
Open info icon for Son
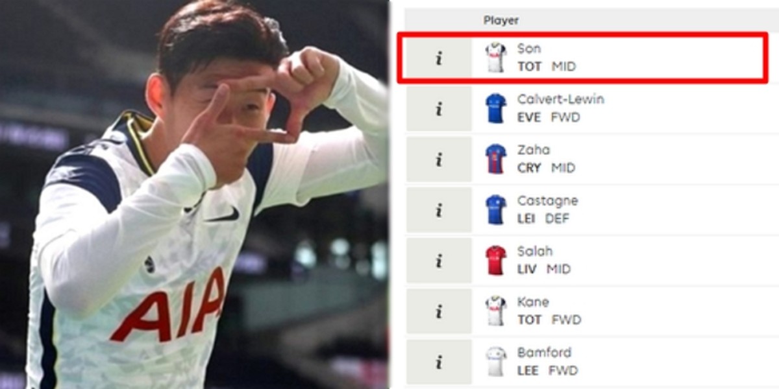[439, 58]
